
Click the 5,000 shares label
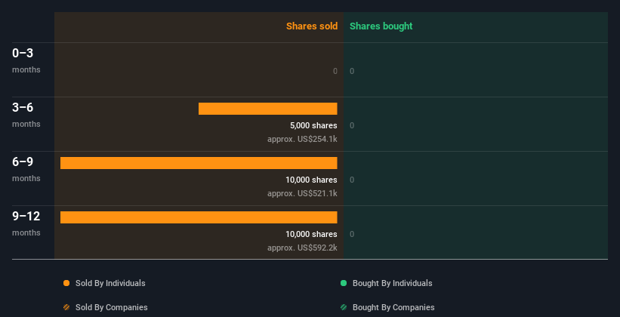pos(313,125)
